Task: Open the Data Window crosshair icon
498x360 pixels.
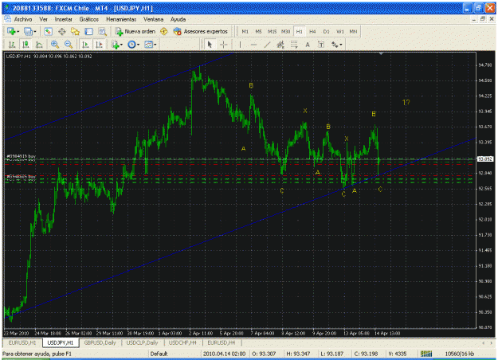Action: [61, 31]
